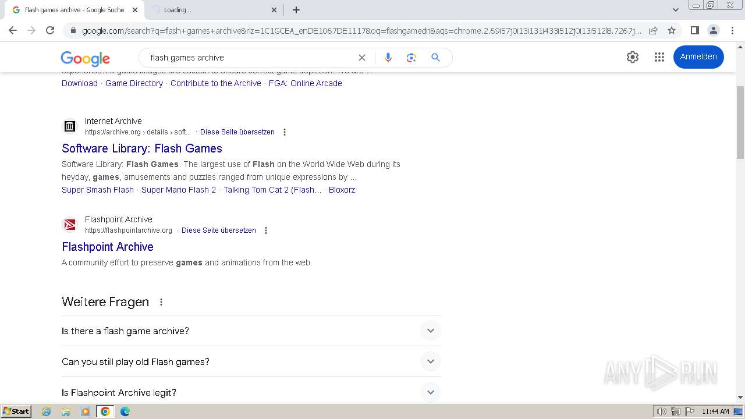Click the page vertical scrollbar thumb

[740, 122]
